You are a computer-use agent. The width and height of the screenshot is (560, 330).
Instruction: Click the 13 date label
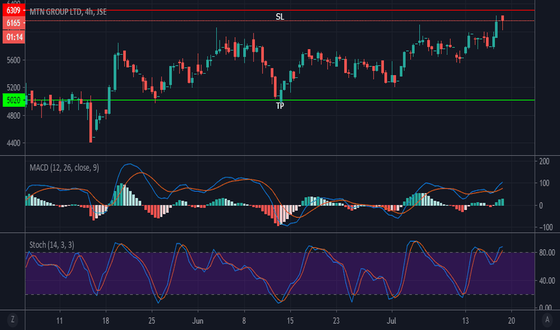[x=465, y=321]
